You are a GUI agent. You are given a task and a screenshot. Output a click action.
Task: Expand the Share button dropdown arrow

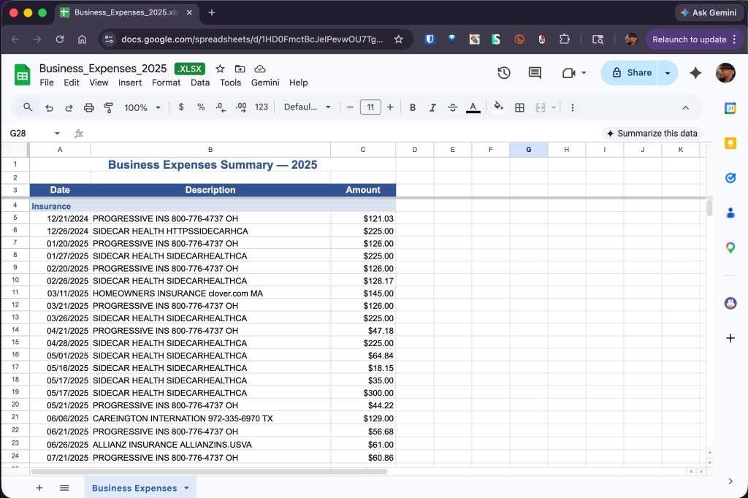pyautogui.click(x=668, y=73)
